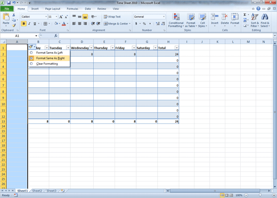Open Find & Select menu
The image size is (277, 198).
(265, 20)
